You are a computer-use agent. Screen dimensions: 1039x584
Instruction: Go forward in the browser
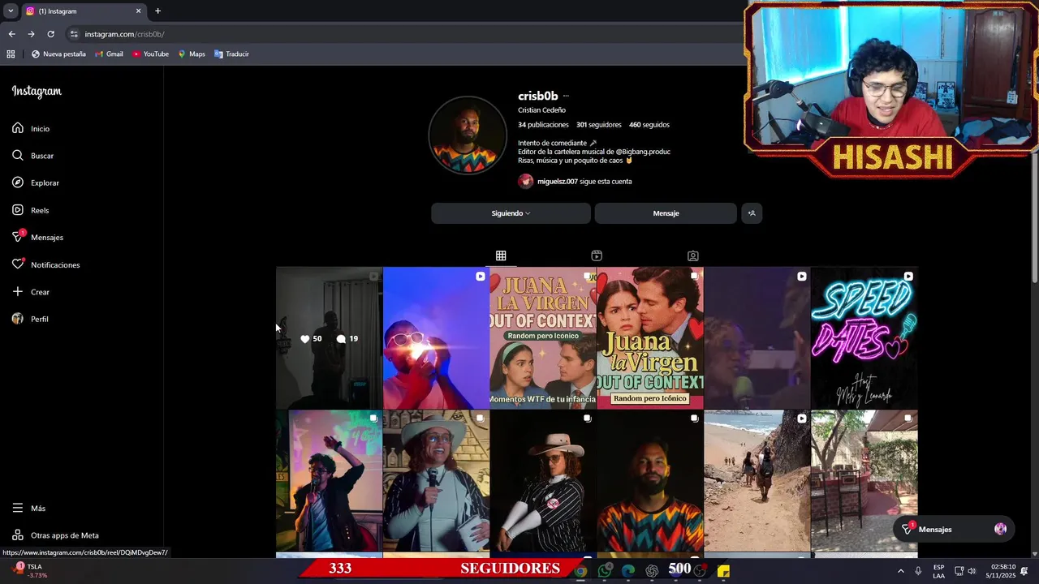31,34
